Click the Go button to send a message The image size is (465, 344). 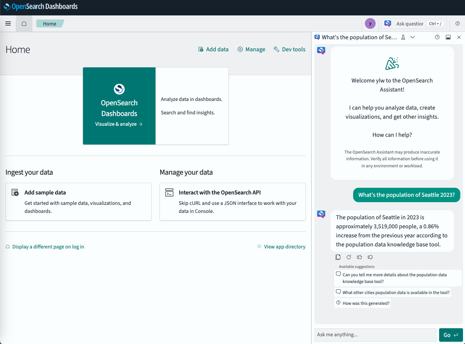pos(451,335)
